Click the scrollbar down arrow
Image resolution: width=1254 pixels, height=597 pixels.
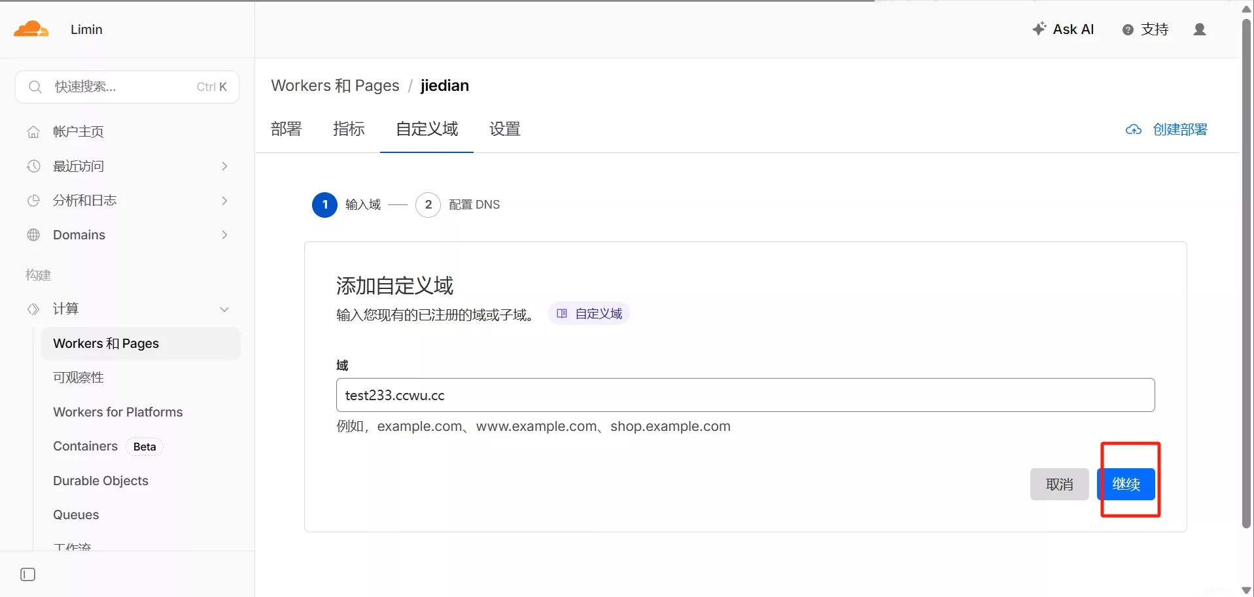pos(1247,590)
